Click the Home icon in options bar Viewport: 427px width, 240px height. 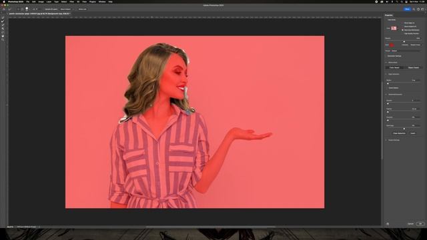click(x=4, y=9)
